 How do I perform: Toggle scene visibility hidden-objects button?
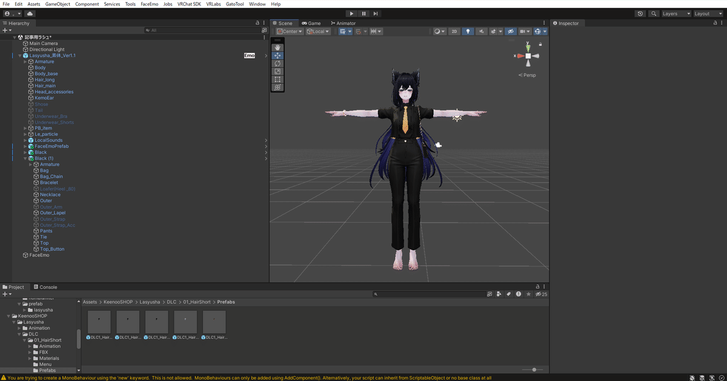(511, 31)
